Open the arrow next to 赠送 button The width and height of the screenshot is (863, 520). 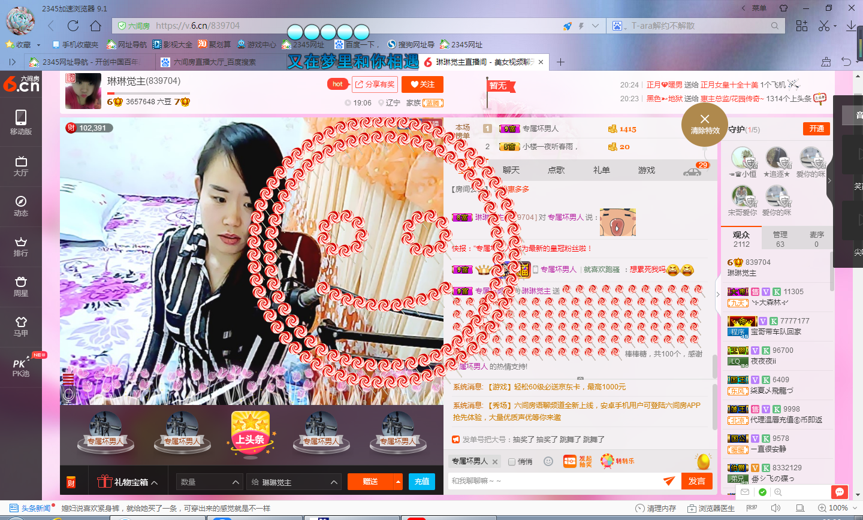pos(398,482)
